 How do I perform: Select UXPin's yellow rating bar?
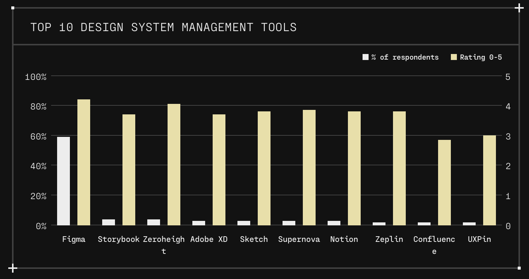490,180
